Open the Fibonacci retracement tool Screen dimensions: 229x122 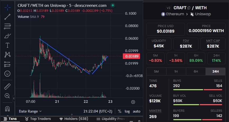click(x=7, y=26)
